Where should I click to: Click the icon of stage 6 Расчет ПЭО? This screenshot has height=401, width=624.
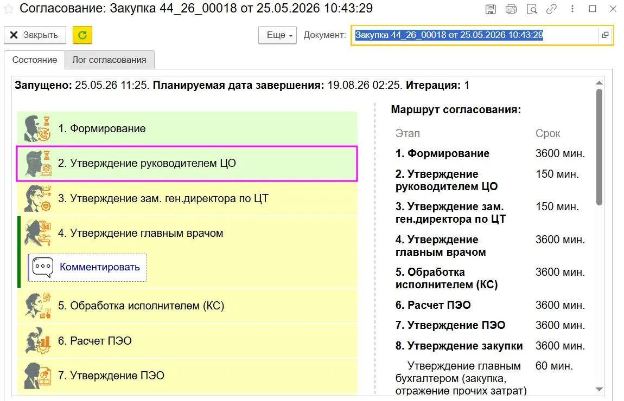pos(37,341)
